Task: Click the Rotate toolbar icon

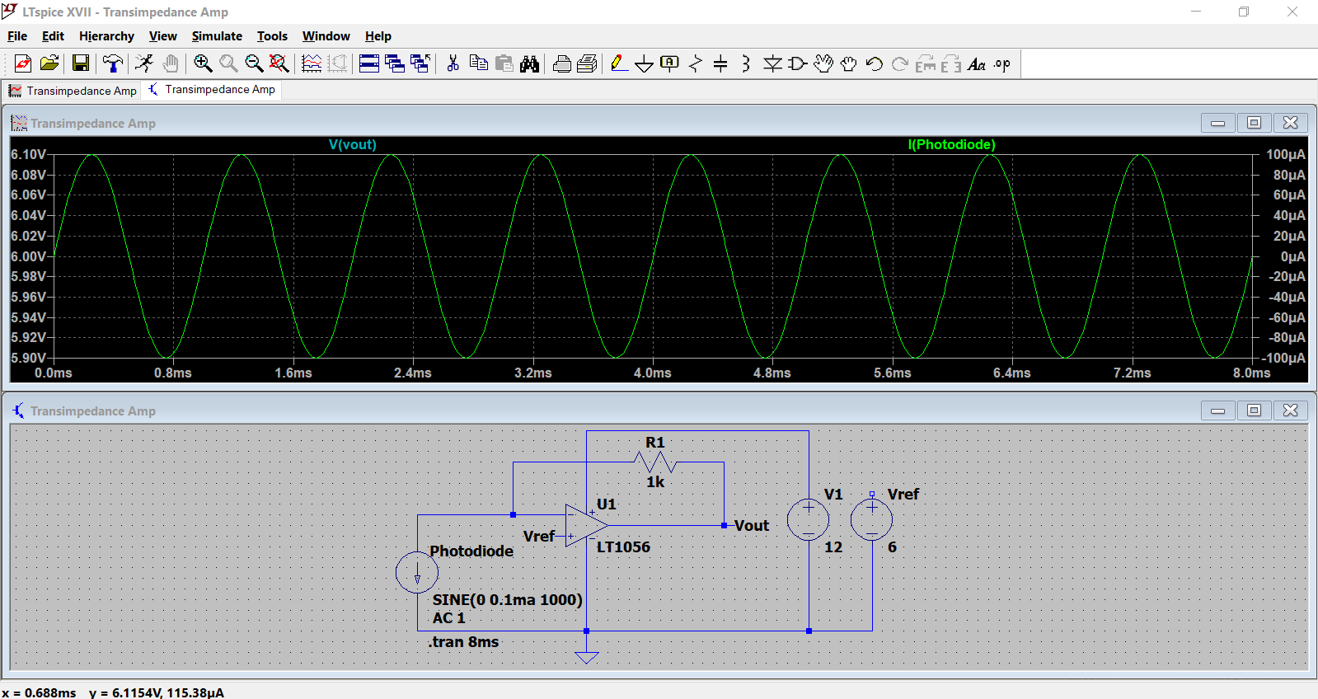Action: coord(926,63)
